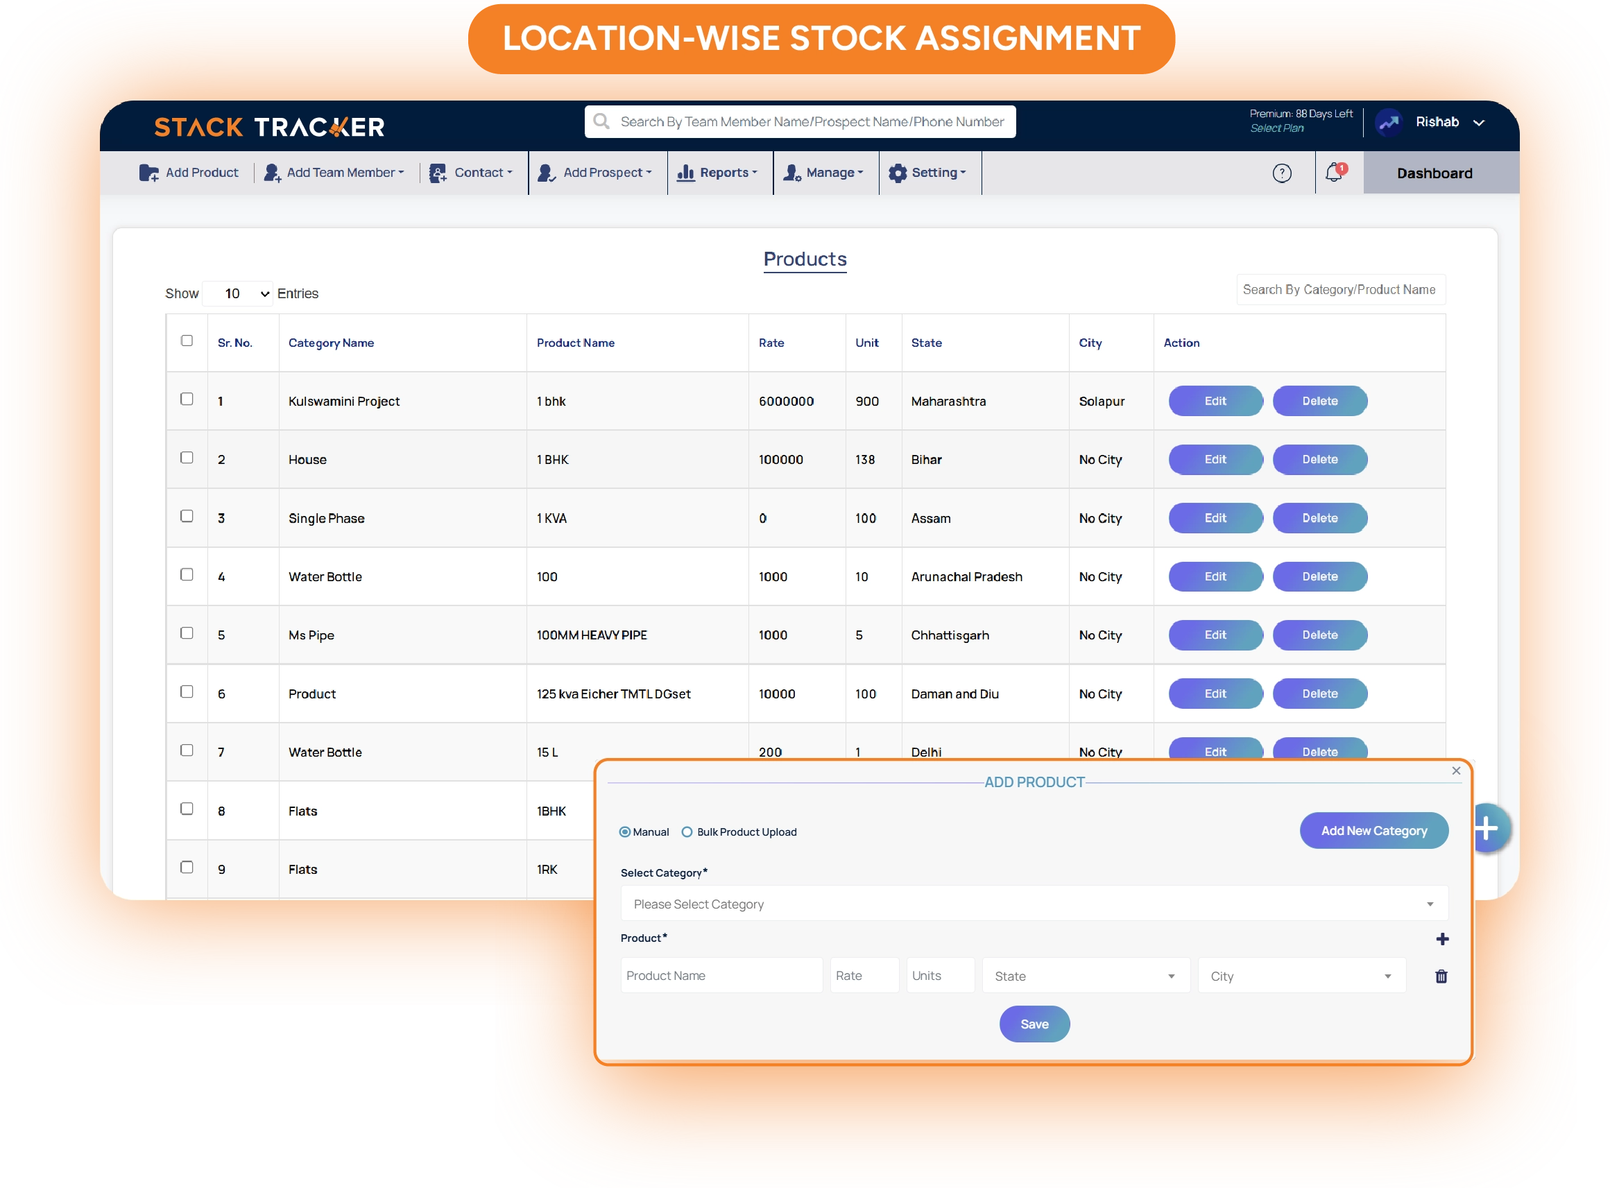Open the State dropdown in form
Image resolution: width=1610 pixels, height=1188 pixels.
pos(1085,976)
